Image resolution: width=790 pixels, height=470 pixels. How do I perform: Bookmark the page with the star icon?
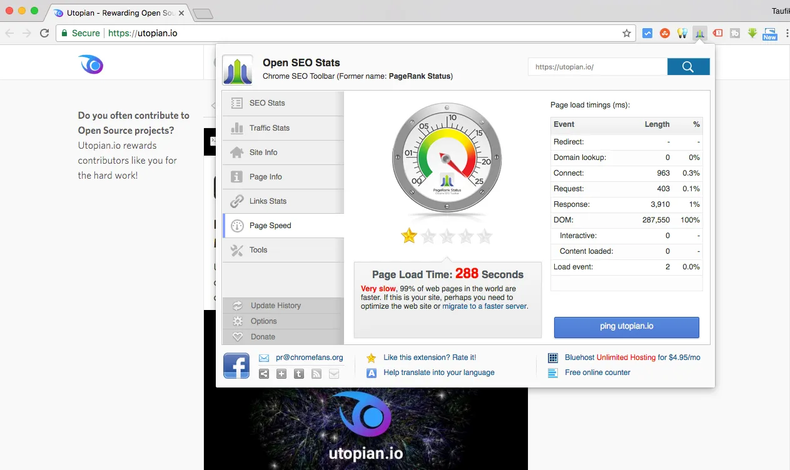tap(627, 33)
